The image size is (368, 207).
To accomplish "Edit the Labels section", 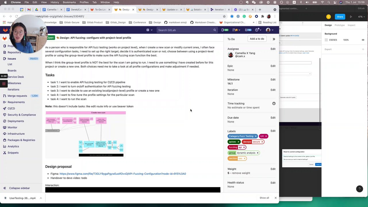I will [273, 131].
